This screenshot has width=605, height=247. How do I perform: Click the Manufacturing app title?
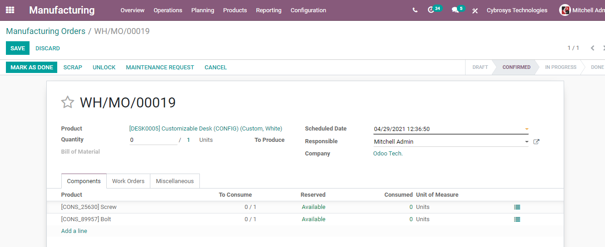point(62,10)
